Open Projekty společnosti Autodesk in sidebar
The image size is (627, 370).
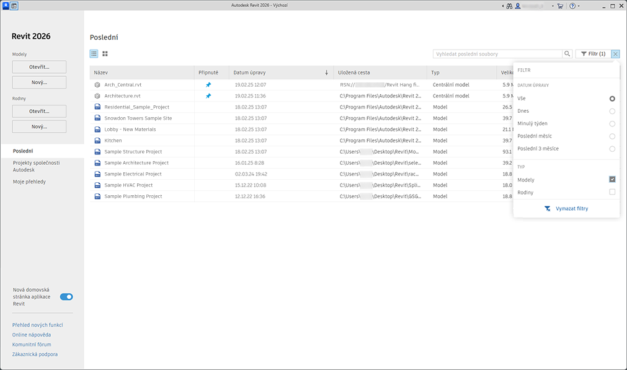point(37,166)
